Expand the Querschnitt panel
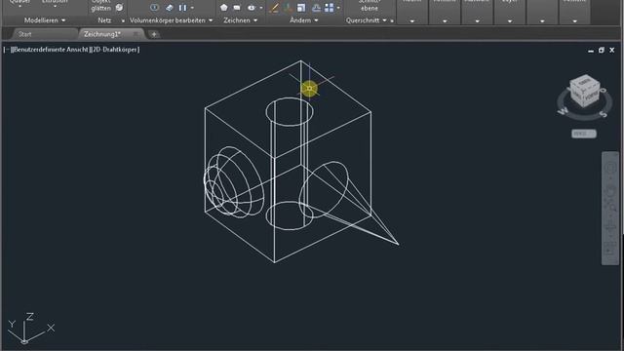This screenshot has width=624, height=351. click(367, 20)
